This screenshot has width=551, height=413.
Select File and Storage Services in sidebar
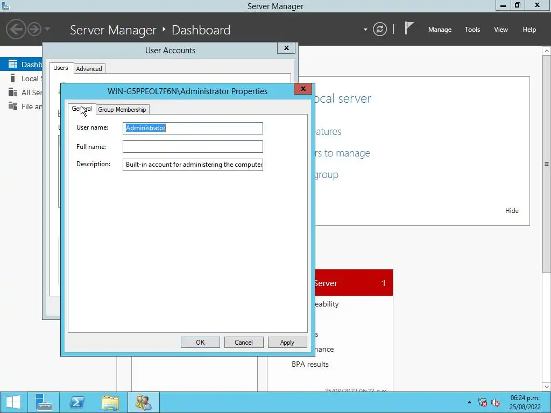tap(21, 106)
